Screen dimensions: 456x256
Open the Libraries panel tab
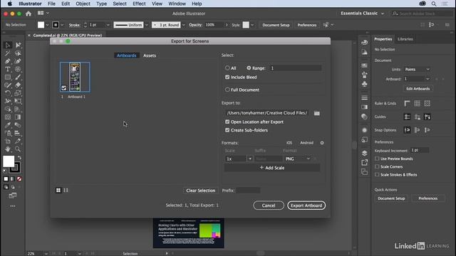[x=405, y=39]
